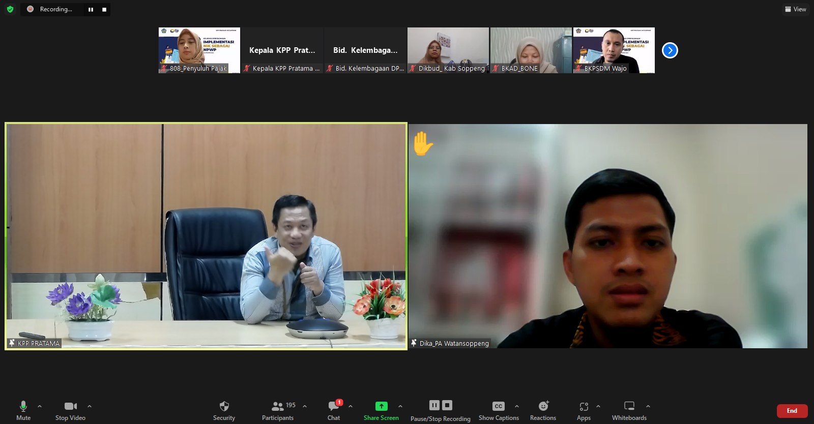Screen dimensions: 814x424
Task: Select the BKAD_BONE participant thumbnail
Action: [531, 50]
